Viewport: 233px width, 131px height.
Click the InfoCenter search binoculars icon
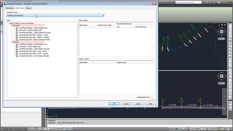(204, 3)
